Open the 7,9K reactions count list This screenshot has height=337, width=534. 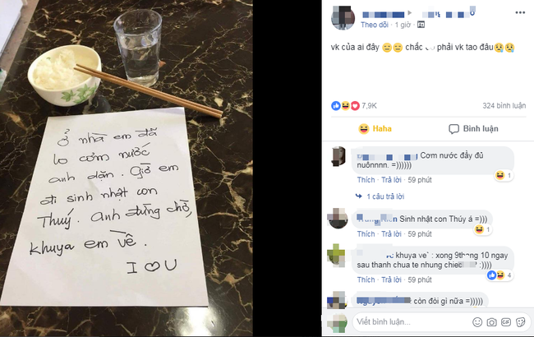tap(369, 106)
